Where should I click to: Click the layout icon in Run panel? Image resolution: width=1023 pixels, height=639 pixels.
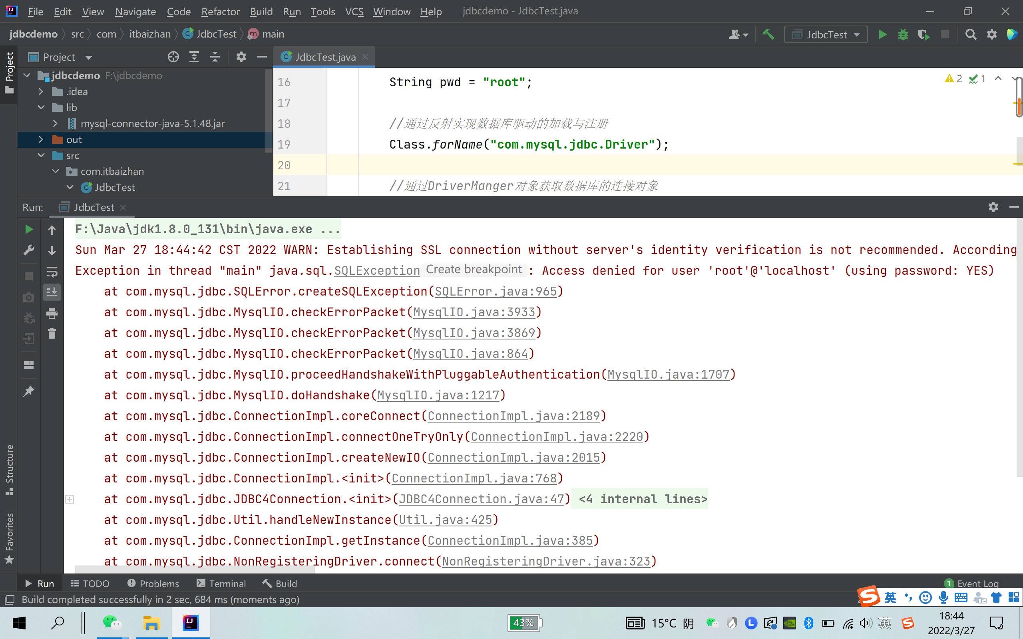(29, 365)
